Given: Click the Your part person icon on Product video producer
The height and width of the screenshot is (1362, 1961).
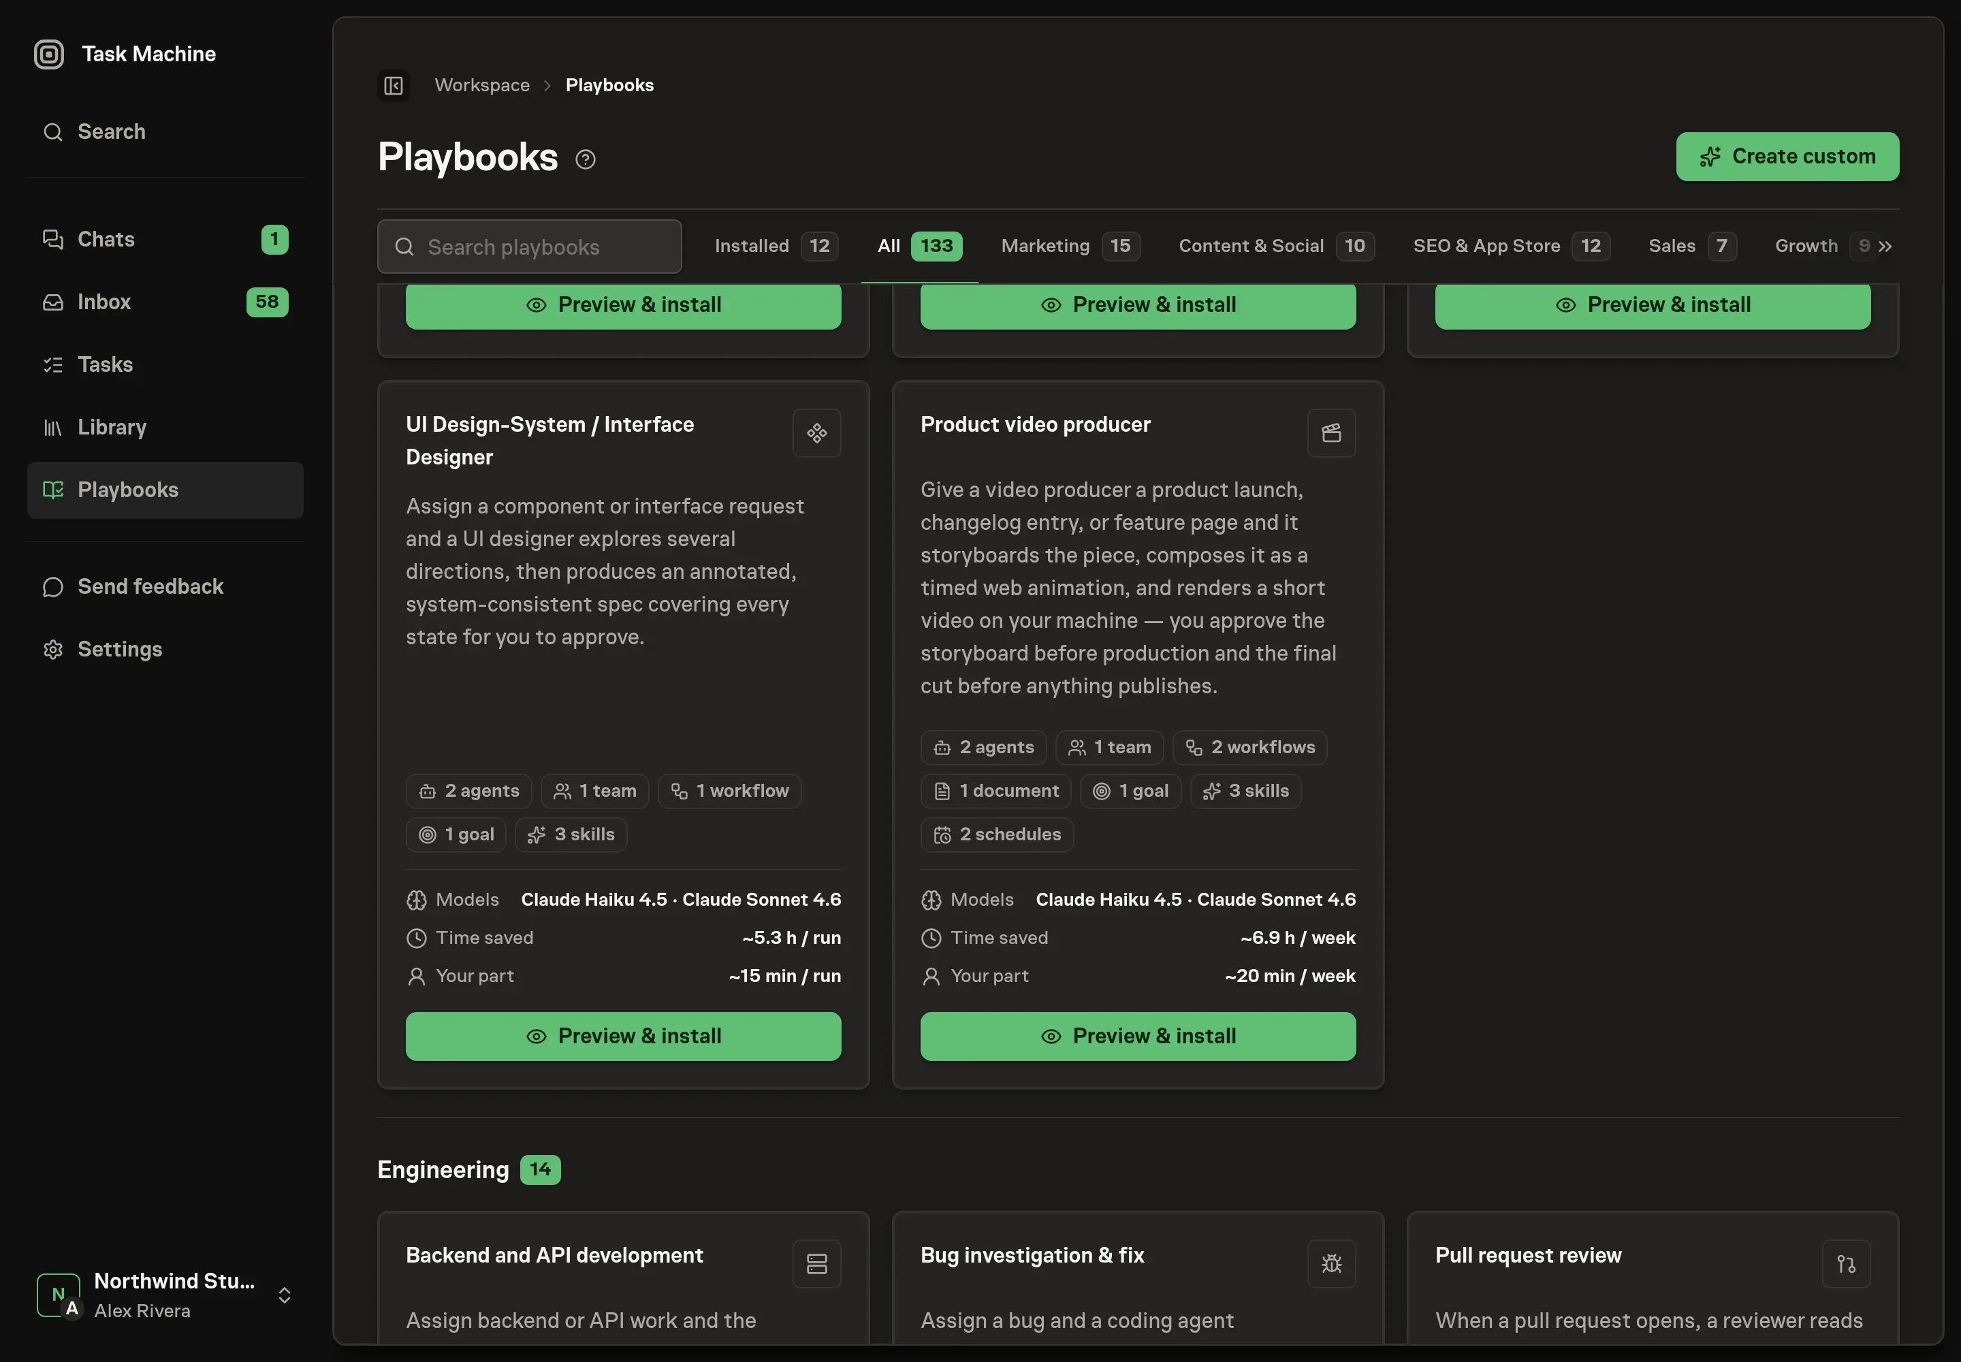Looking at the screenshot, I should click(931, 977).
